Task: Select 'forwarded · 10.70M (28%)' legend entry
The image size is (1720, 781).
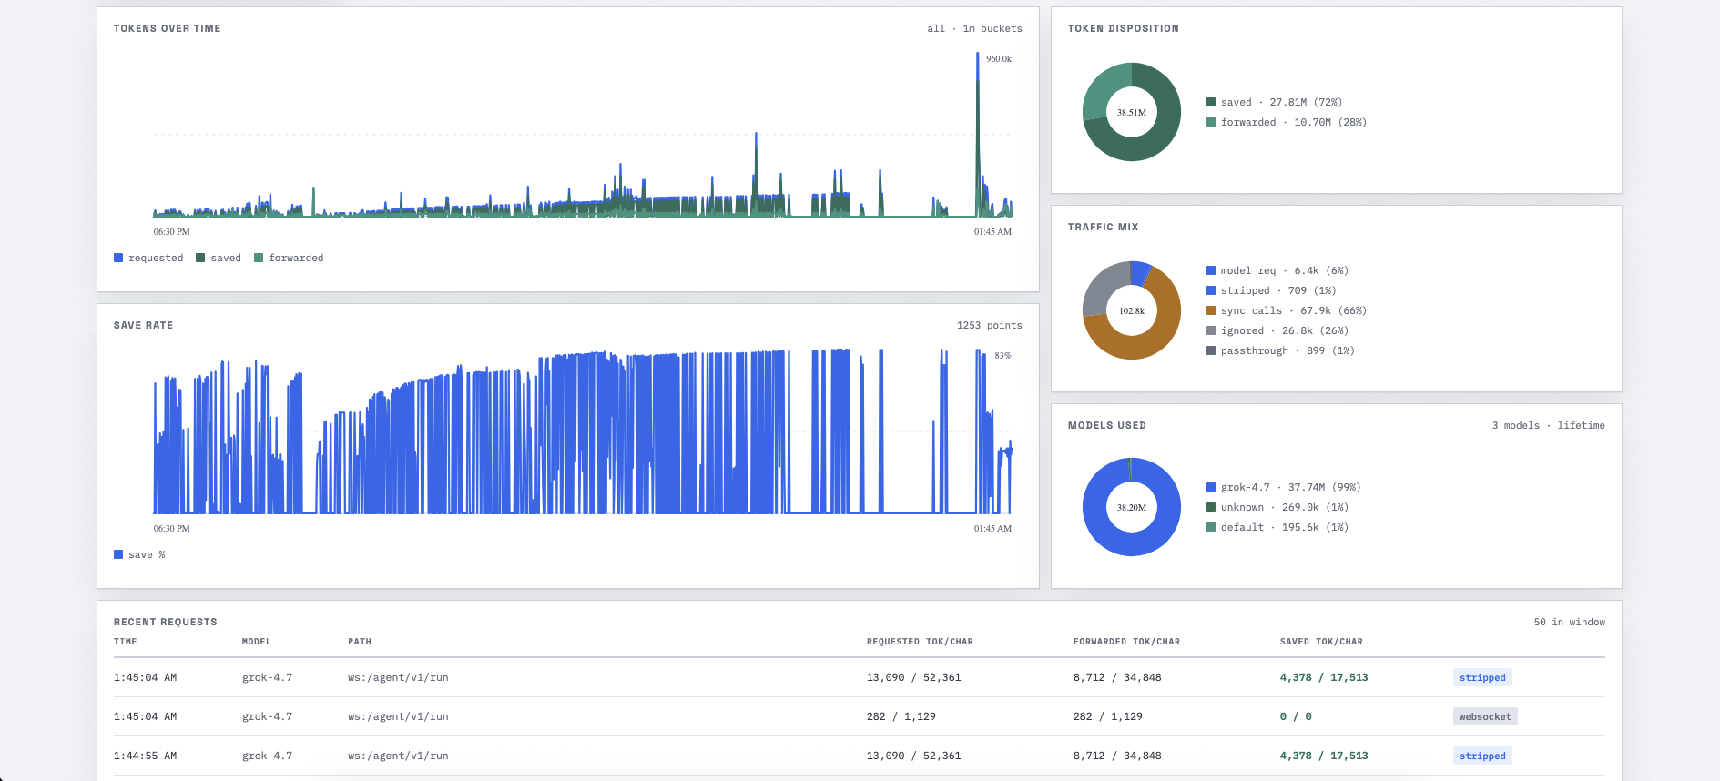Action: click(x=1287, y=122)
